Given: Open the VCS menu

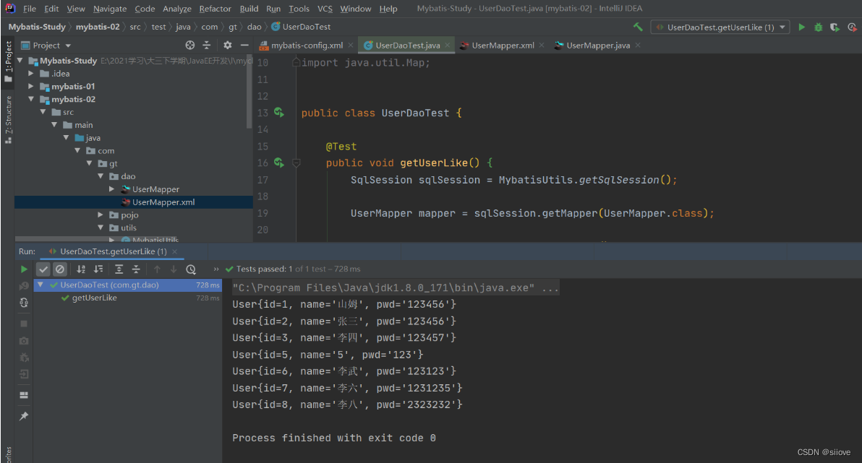Looking at the screenshot, I should pos(325,9).
